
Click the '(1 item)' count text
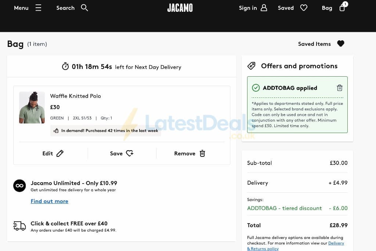tap(37, 44)
